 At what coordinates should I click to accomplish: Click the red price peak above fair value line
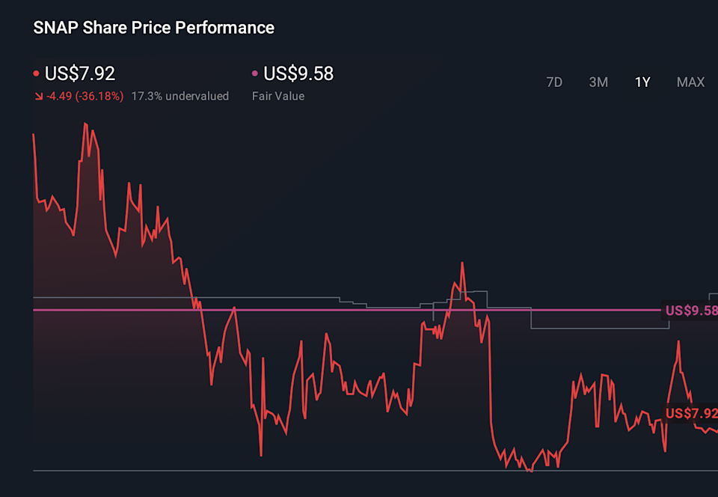tap(462, 263)
